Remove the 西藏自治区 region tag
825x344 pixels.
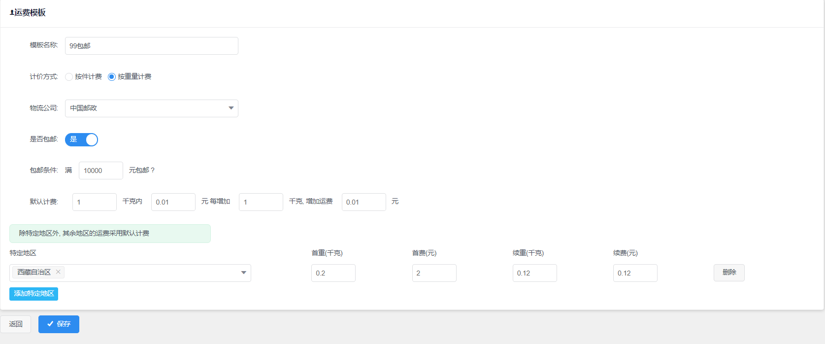tap(58, 272)
